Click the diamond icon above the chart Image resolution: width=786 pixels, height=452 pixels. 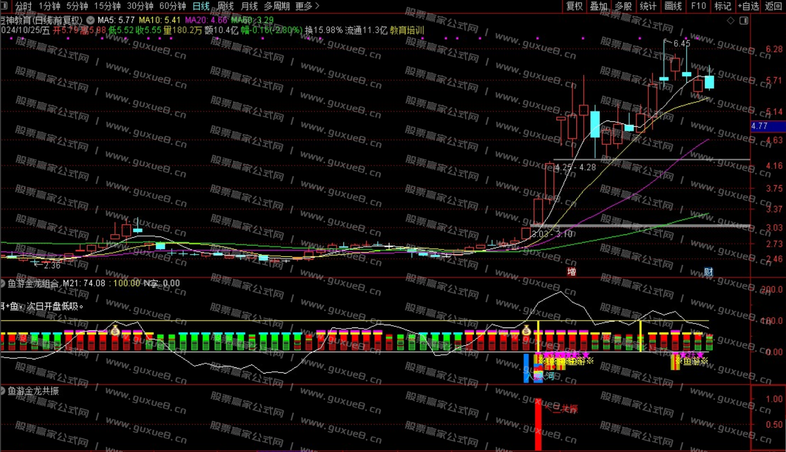(x=731, y=20)
